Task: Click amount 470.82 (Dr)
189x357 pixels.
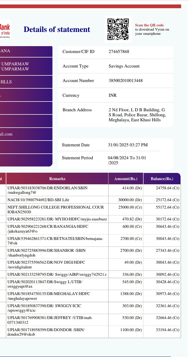Action: 132,219
